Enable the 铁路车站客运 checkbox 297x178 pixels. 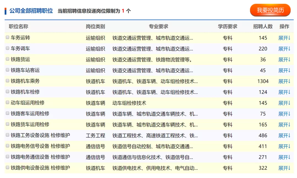pos(8,70)
